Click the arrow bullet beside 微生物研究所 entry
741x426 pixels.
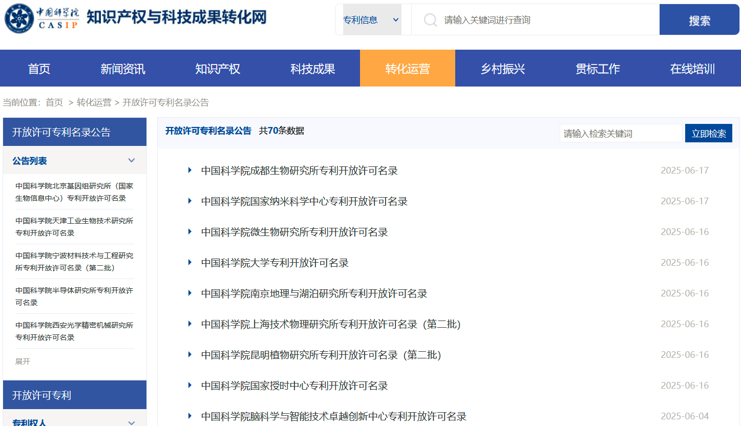click(x=190, y=231)
